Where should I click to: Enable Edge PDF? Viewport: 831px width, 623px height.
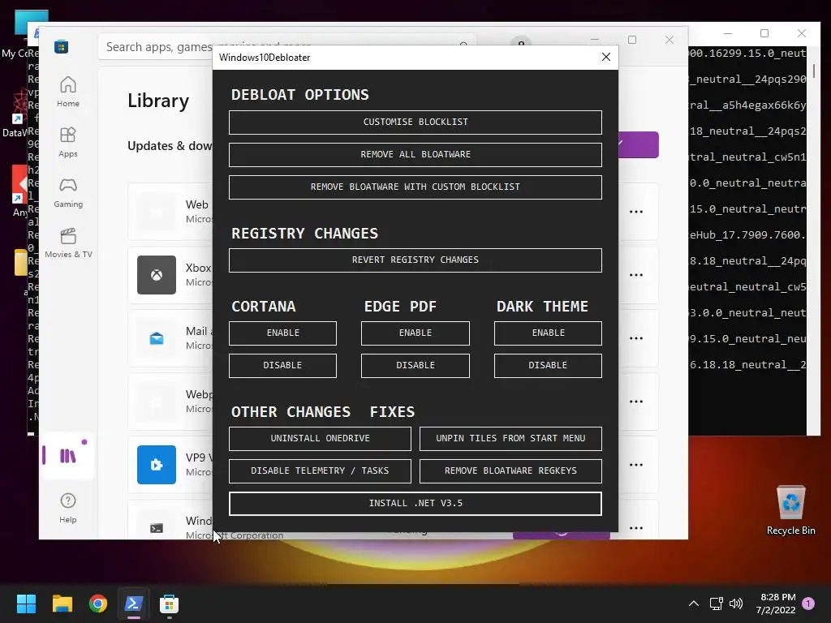[415, 333]
